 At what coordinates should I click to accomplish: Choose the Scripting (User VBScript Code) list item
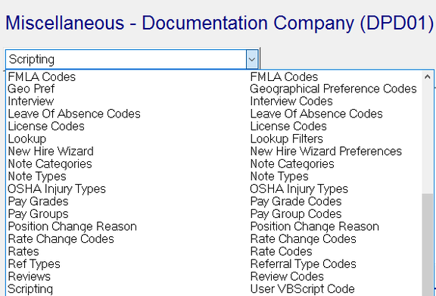[213, 289]
